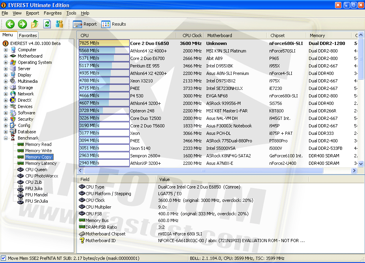
Task: Click the vertical scrollbar thumb of results
Action: click(361, 59)
